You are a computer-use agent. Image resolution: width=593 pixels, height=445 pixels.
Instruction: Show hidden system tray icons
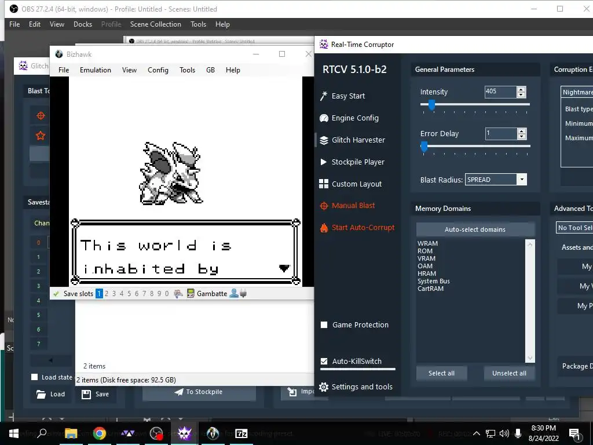(x=477, y=433)
